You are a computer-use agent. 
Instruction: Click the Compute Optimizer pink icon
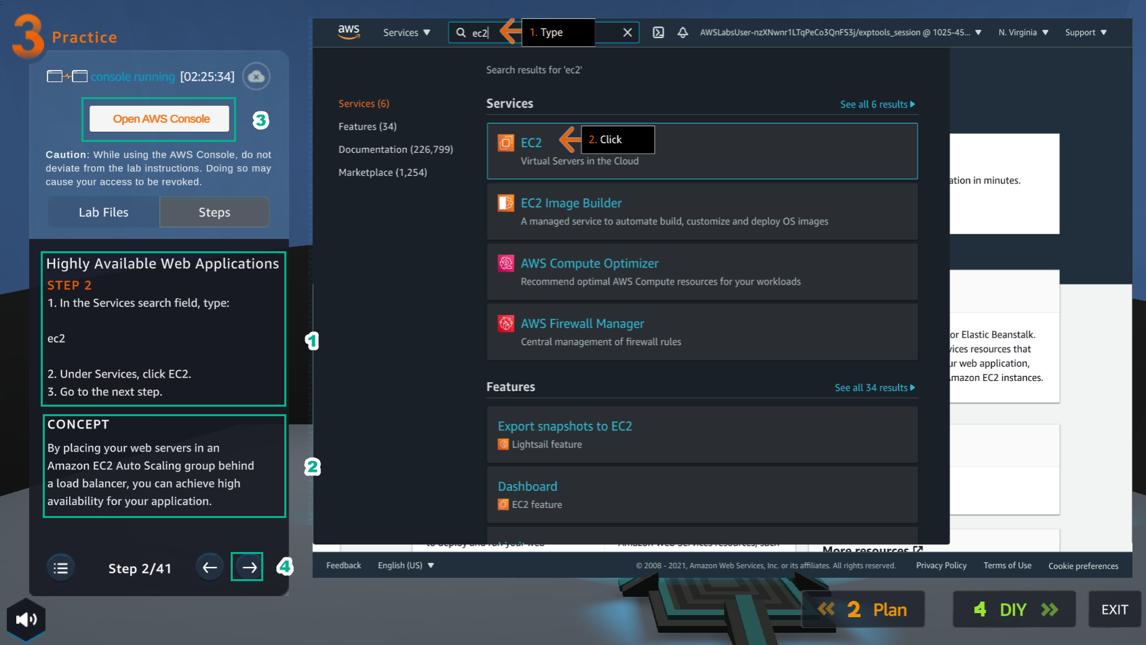click(x=505, y=263)
